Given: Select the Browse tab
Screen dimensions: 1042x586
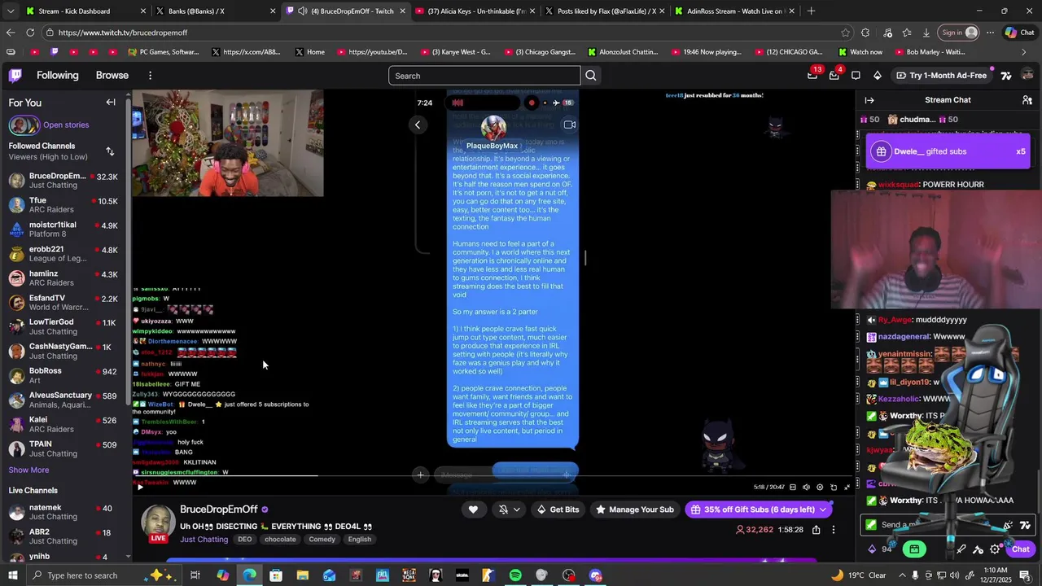Looking at the screenshot, I should pyautogui.click(x=112, y=76).
